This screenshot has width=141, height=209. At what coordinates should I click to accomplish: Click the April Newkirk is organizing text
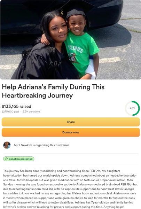tap(41, 145)
